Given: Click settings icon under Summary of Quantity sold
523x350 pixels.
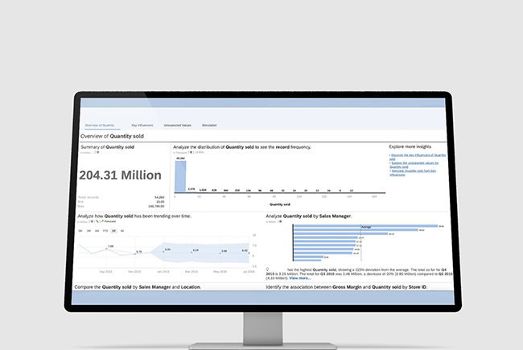Looking at the screenshot, I should coord(97,152).
